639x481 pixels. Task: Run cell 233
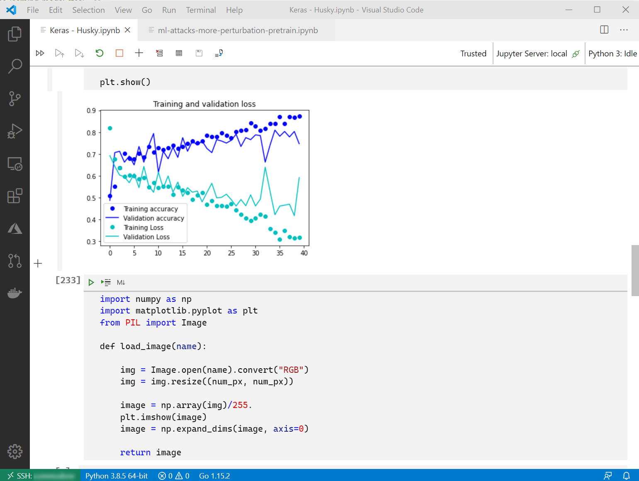(x=91, y=282)
